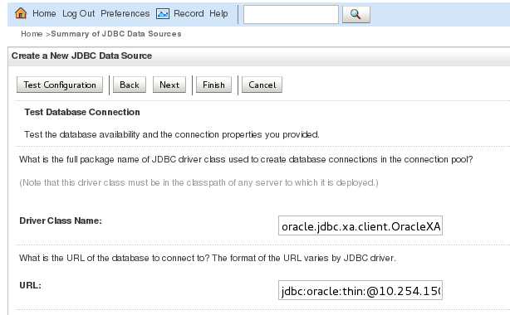Open Preferences from the top toolbar
The image size is (510, 315).
pyautogui.click(x=125, y=13)
